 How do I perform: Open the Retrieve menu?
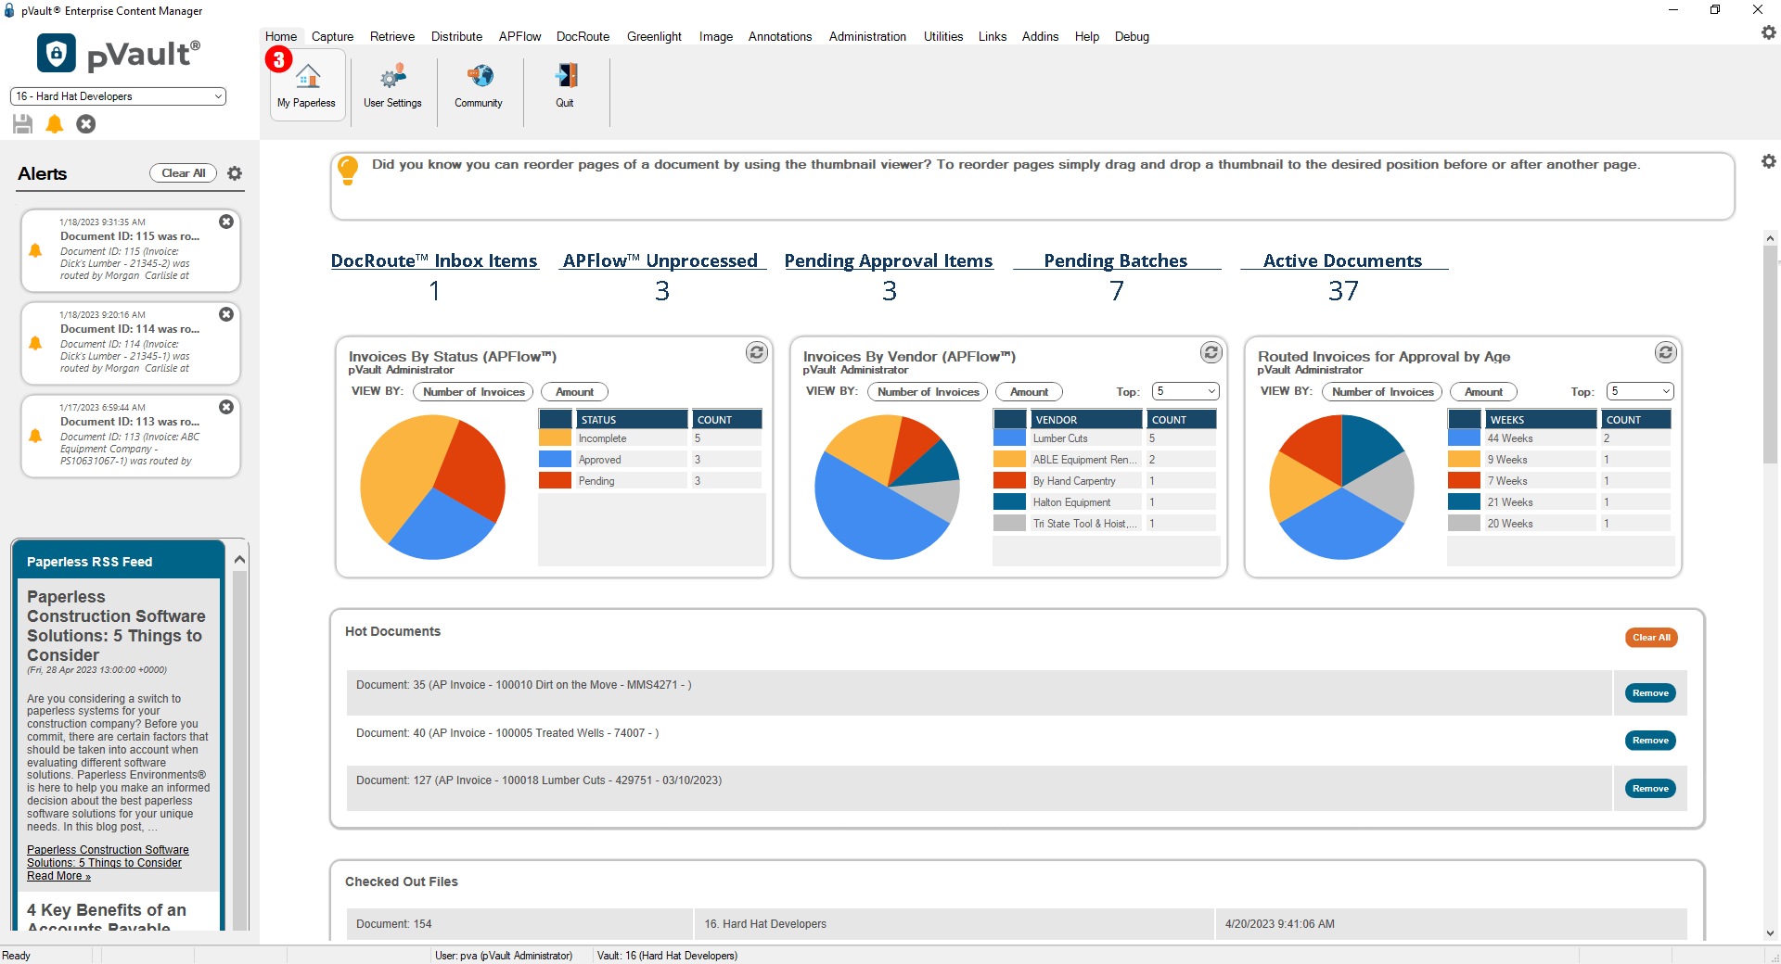(391, 36)
